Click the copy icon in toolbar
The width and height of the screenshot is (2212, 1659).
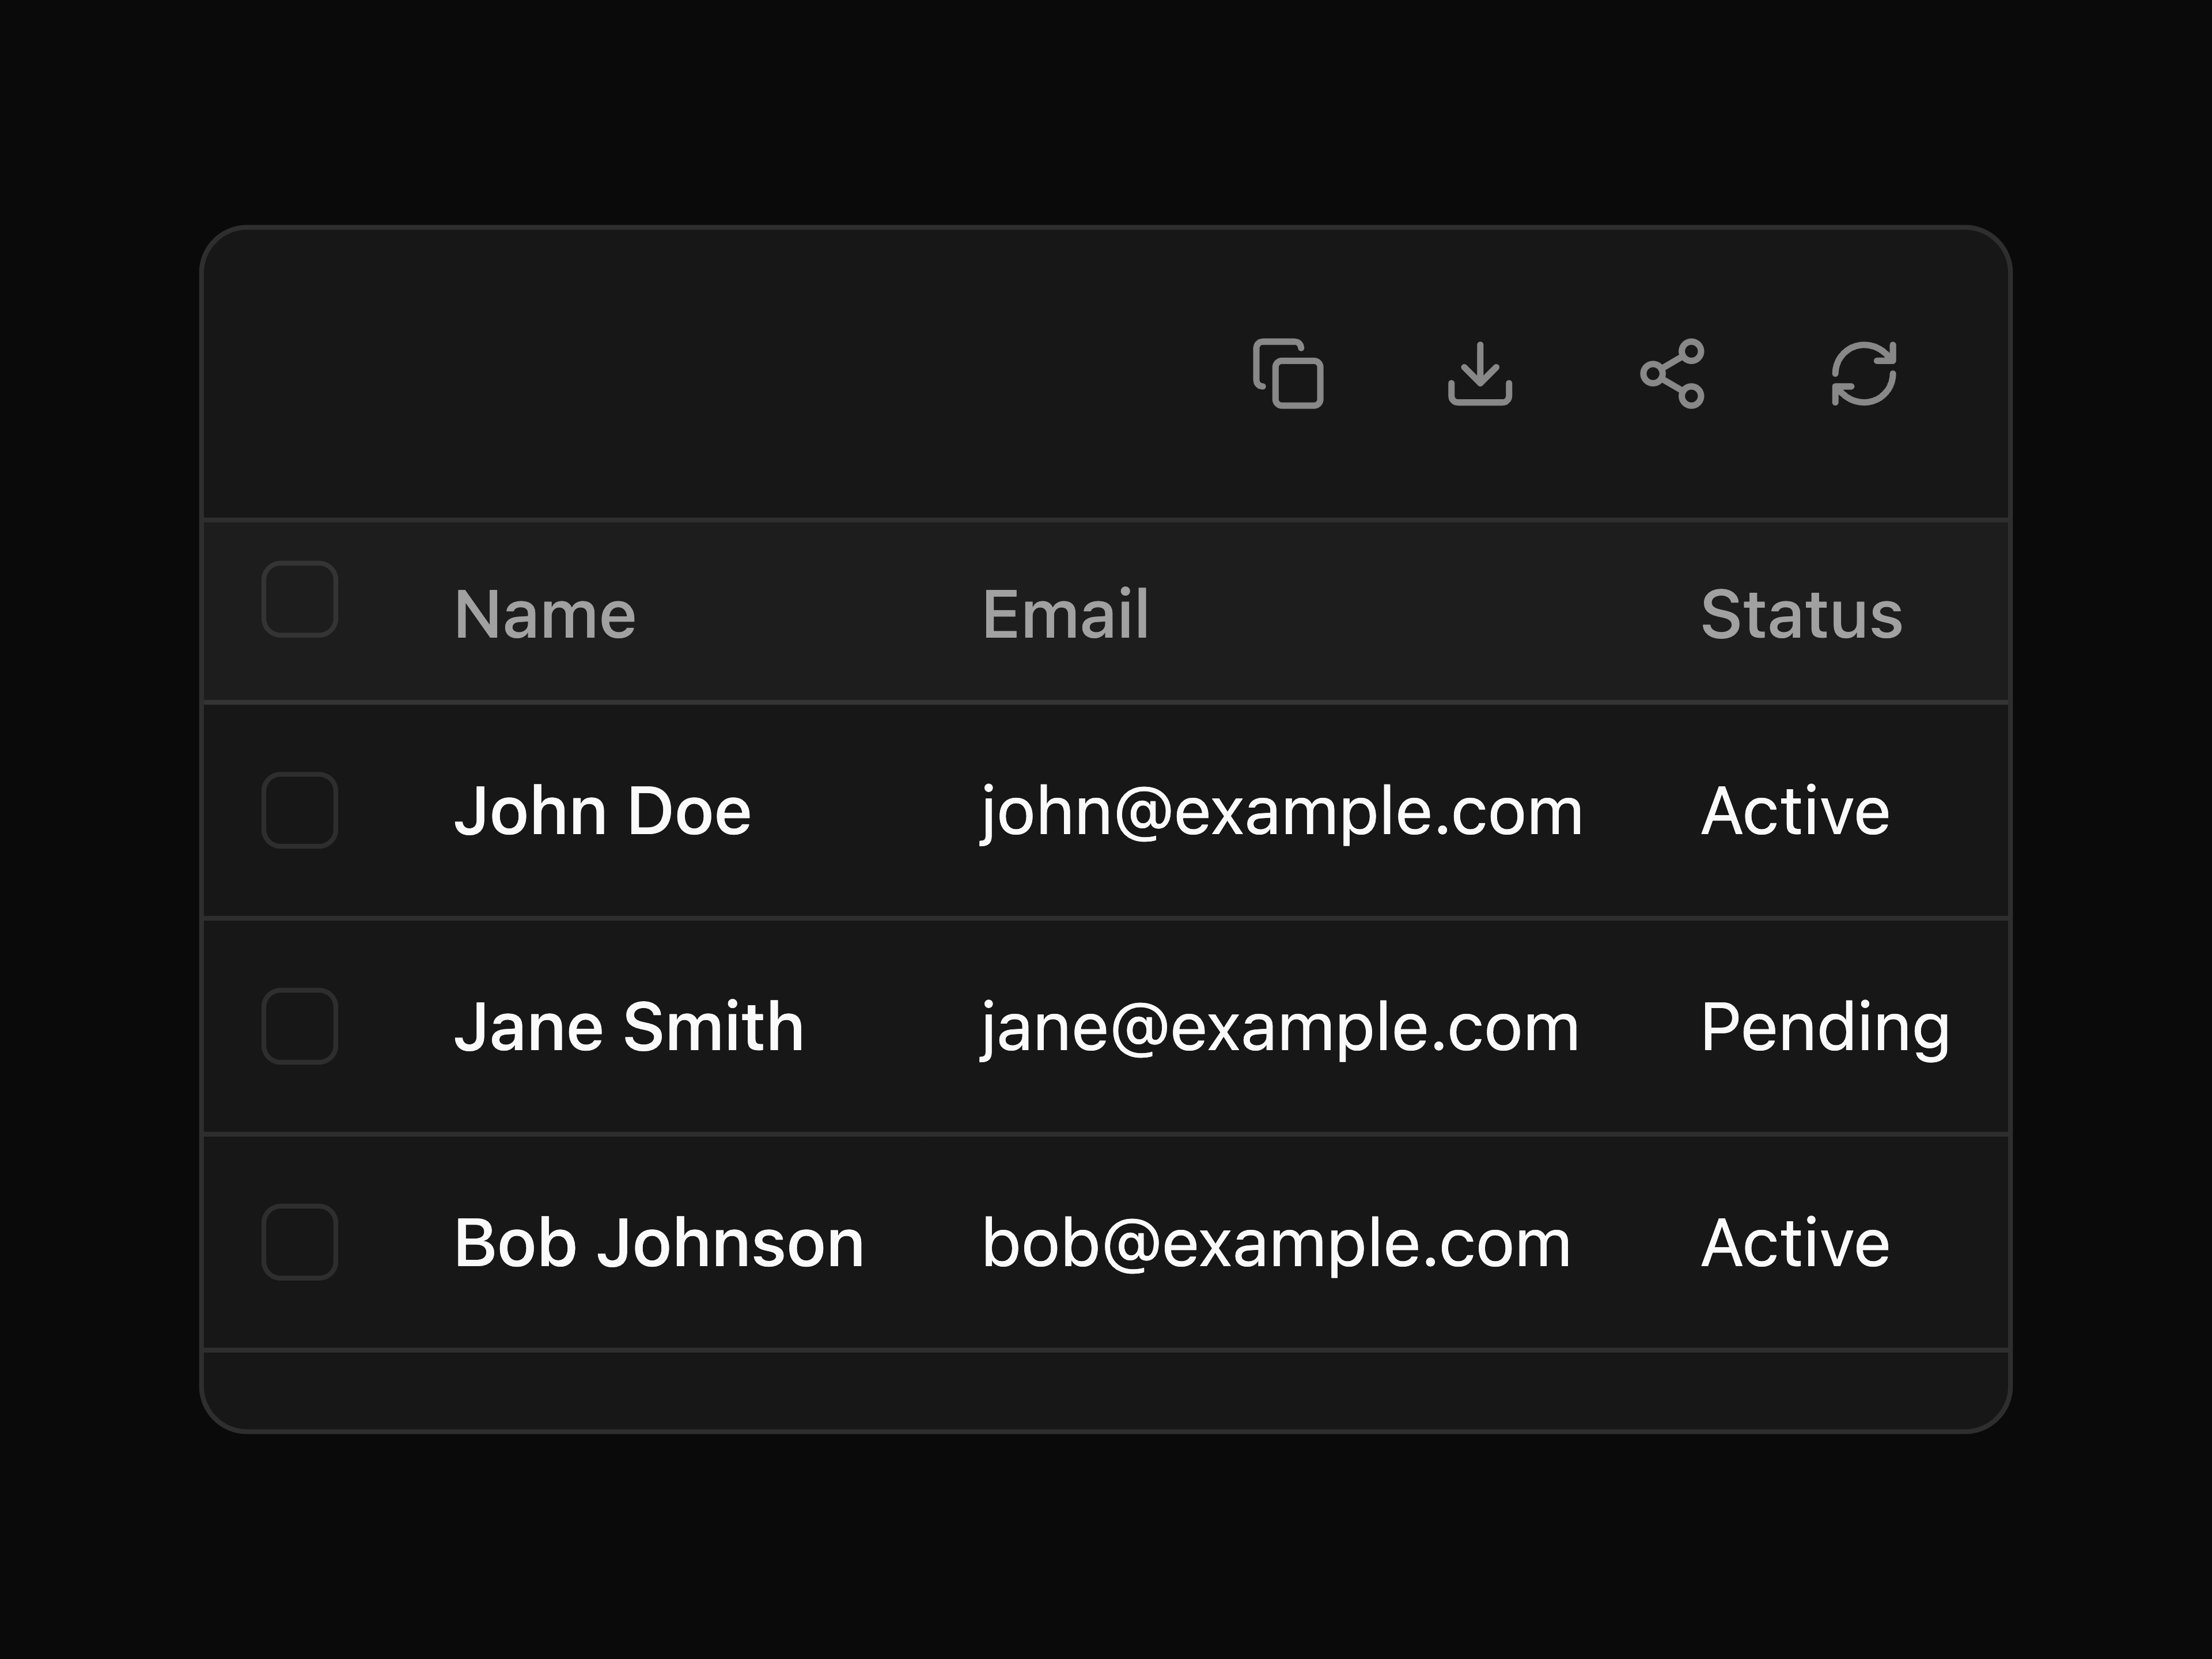pyautogui.click(x=1288, y=374)
